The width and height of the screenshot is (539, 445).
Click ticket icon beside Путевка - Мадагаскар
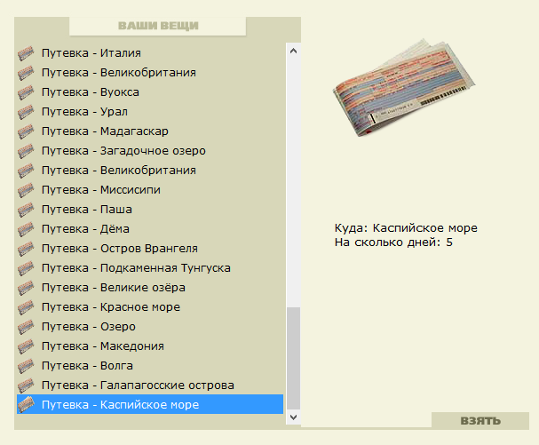click(x=26, y=131)
